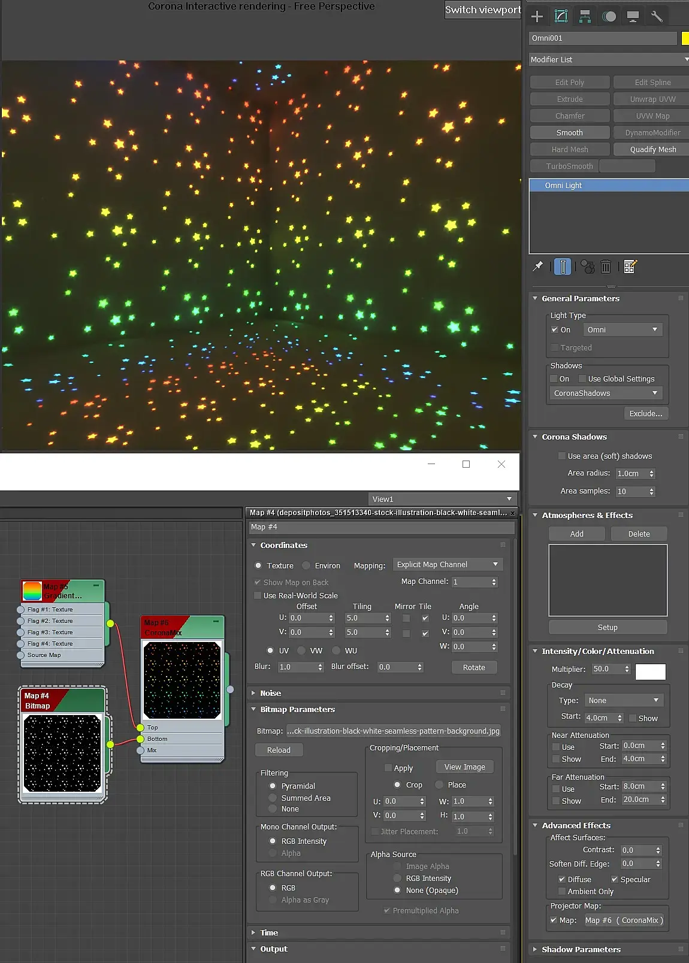This screenshot has width=689, height=963.
Task: Click the Omni001 object name field
Action: pos(603,38)
